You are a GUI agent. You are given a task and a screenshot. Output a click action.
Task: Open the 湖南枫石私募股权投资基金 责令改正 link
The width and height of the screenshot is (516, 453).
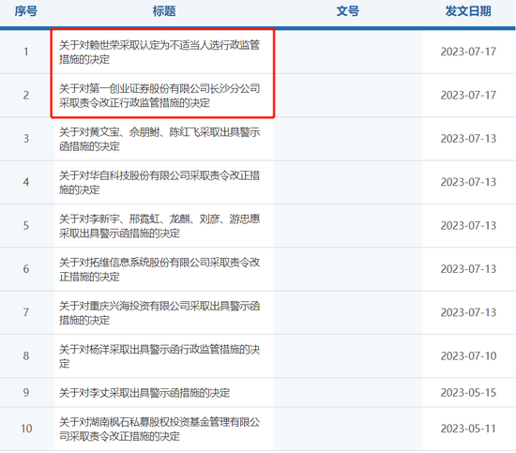[x=159, y=429]
